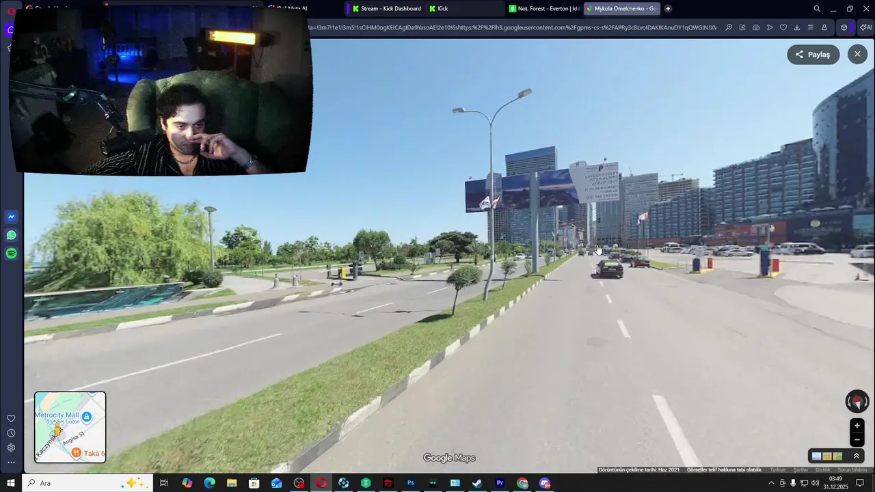Click the Şartlar terms link
Viewport: 875px width, 492px height.
800,470
